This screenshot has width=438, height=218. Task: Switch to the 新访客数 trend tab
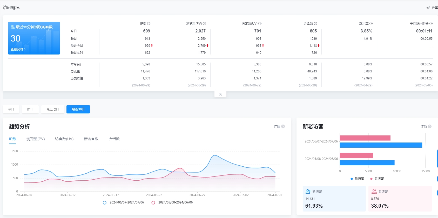(x=91, y=139)
